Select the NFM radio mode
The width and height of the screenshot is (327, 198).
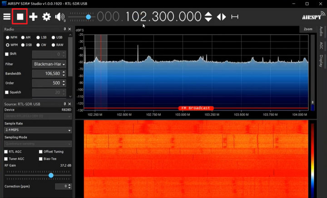(x=7, y=37)
